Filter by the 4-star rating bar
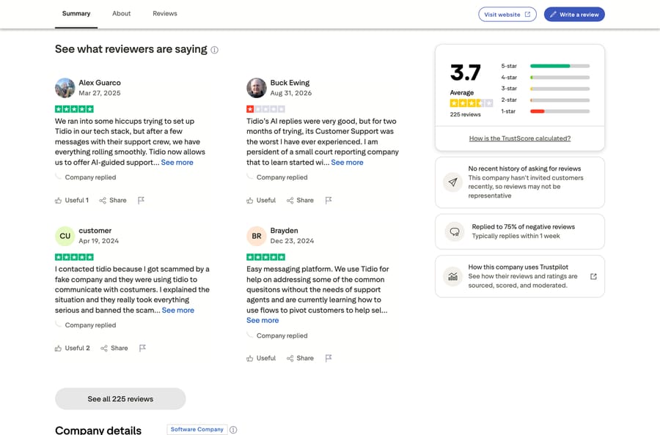Viewport: 660px width, 435px height. [545, 78]
